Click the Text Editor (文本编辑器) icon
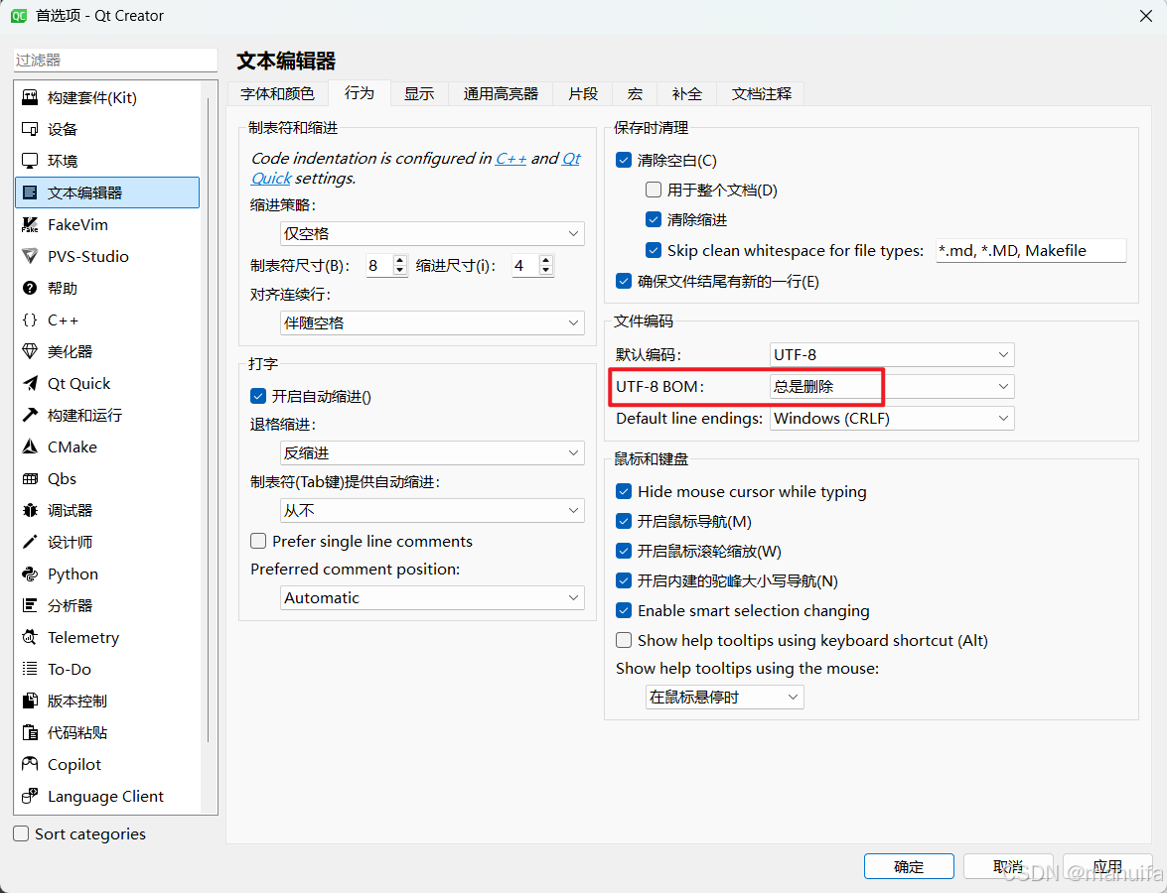 click(x=30, y=192)
